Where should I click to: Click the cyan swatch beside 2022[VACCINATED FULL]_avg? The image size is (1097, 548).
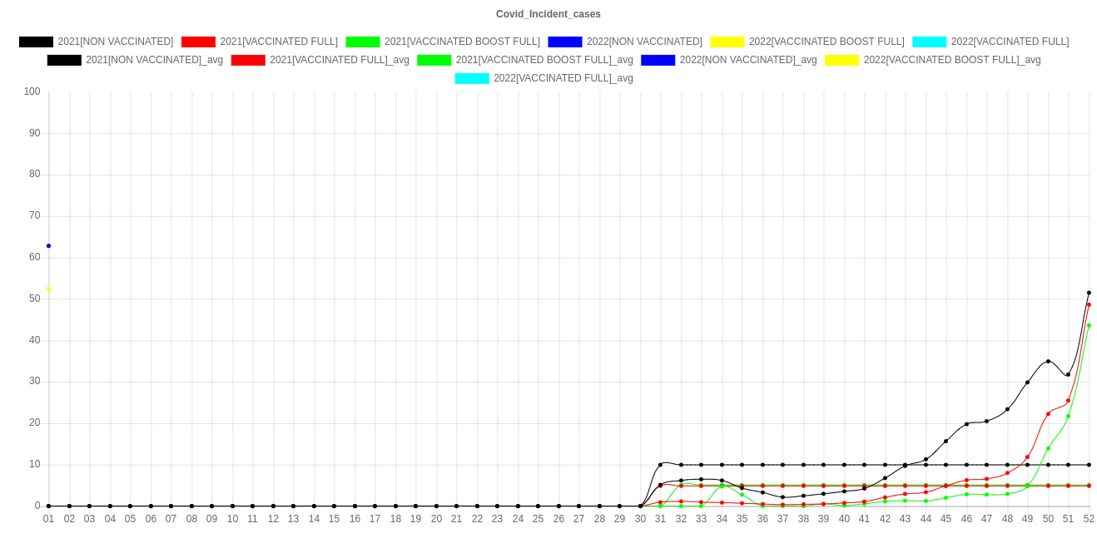tap(471, 78)
